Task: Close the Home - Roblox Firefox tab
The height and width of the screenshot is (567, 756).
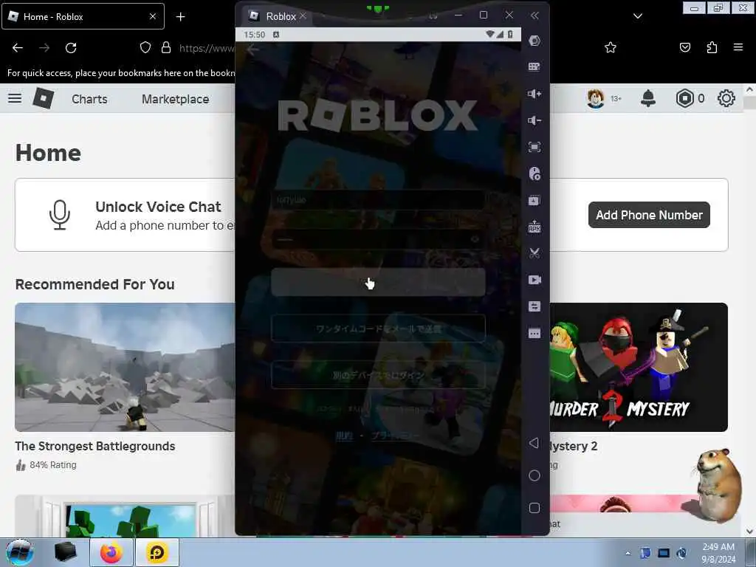Action: tap(153, 16)
